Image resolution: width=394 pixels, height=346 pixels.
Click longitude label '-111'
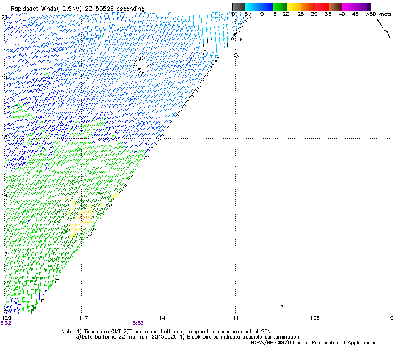[x=236, y=318]
